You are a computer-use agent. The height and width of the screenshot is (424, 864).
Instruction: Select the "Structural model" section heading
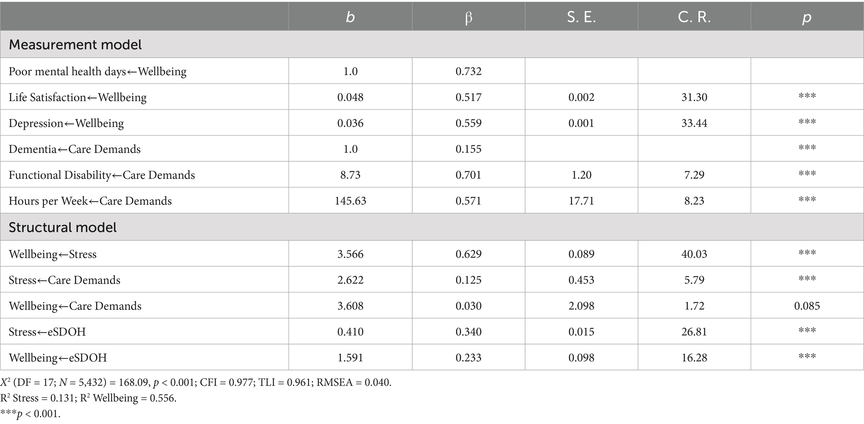point(63,227)
